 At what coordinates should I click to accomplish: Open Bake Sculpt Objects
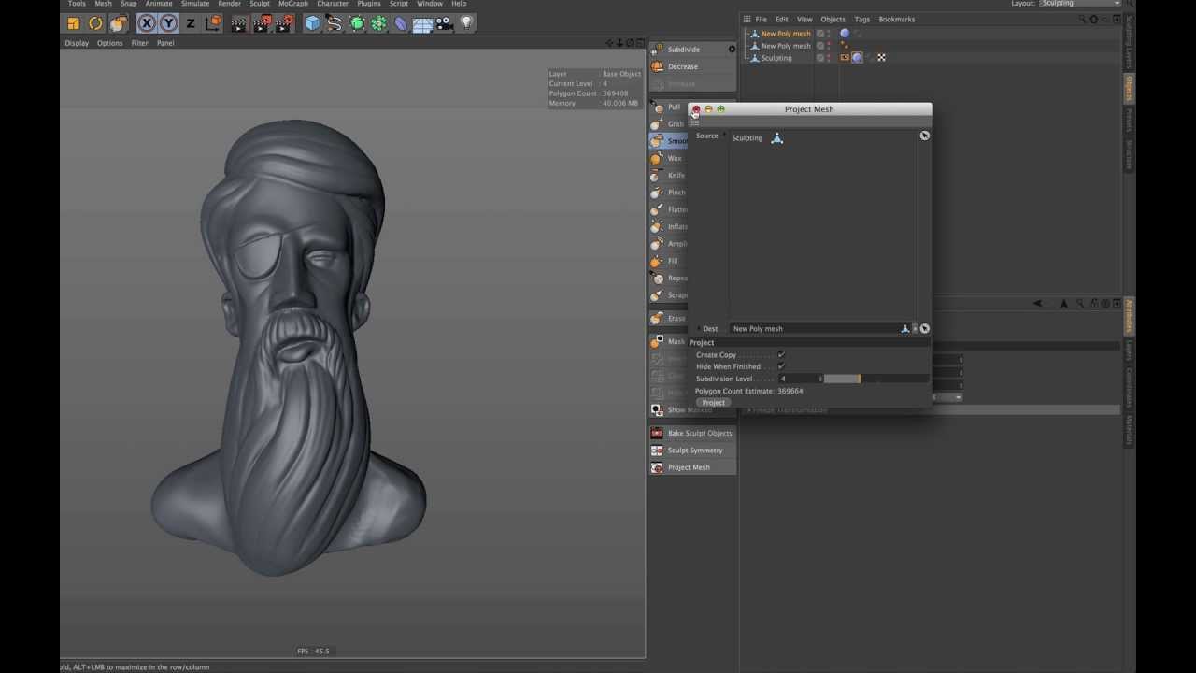(x=699, y=434)
